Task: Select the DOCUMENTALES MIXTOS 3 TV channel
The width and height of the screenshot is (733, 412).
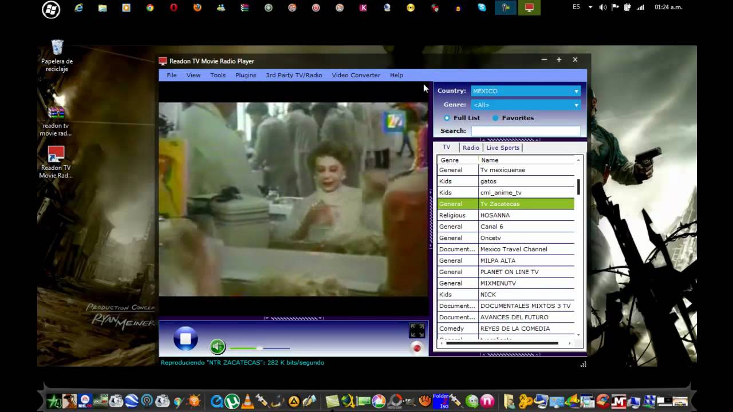Action: click(506, 306)
